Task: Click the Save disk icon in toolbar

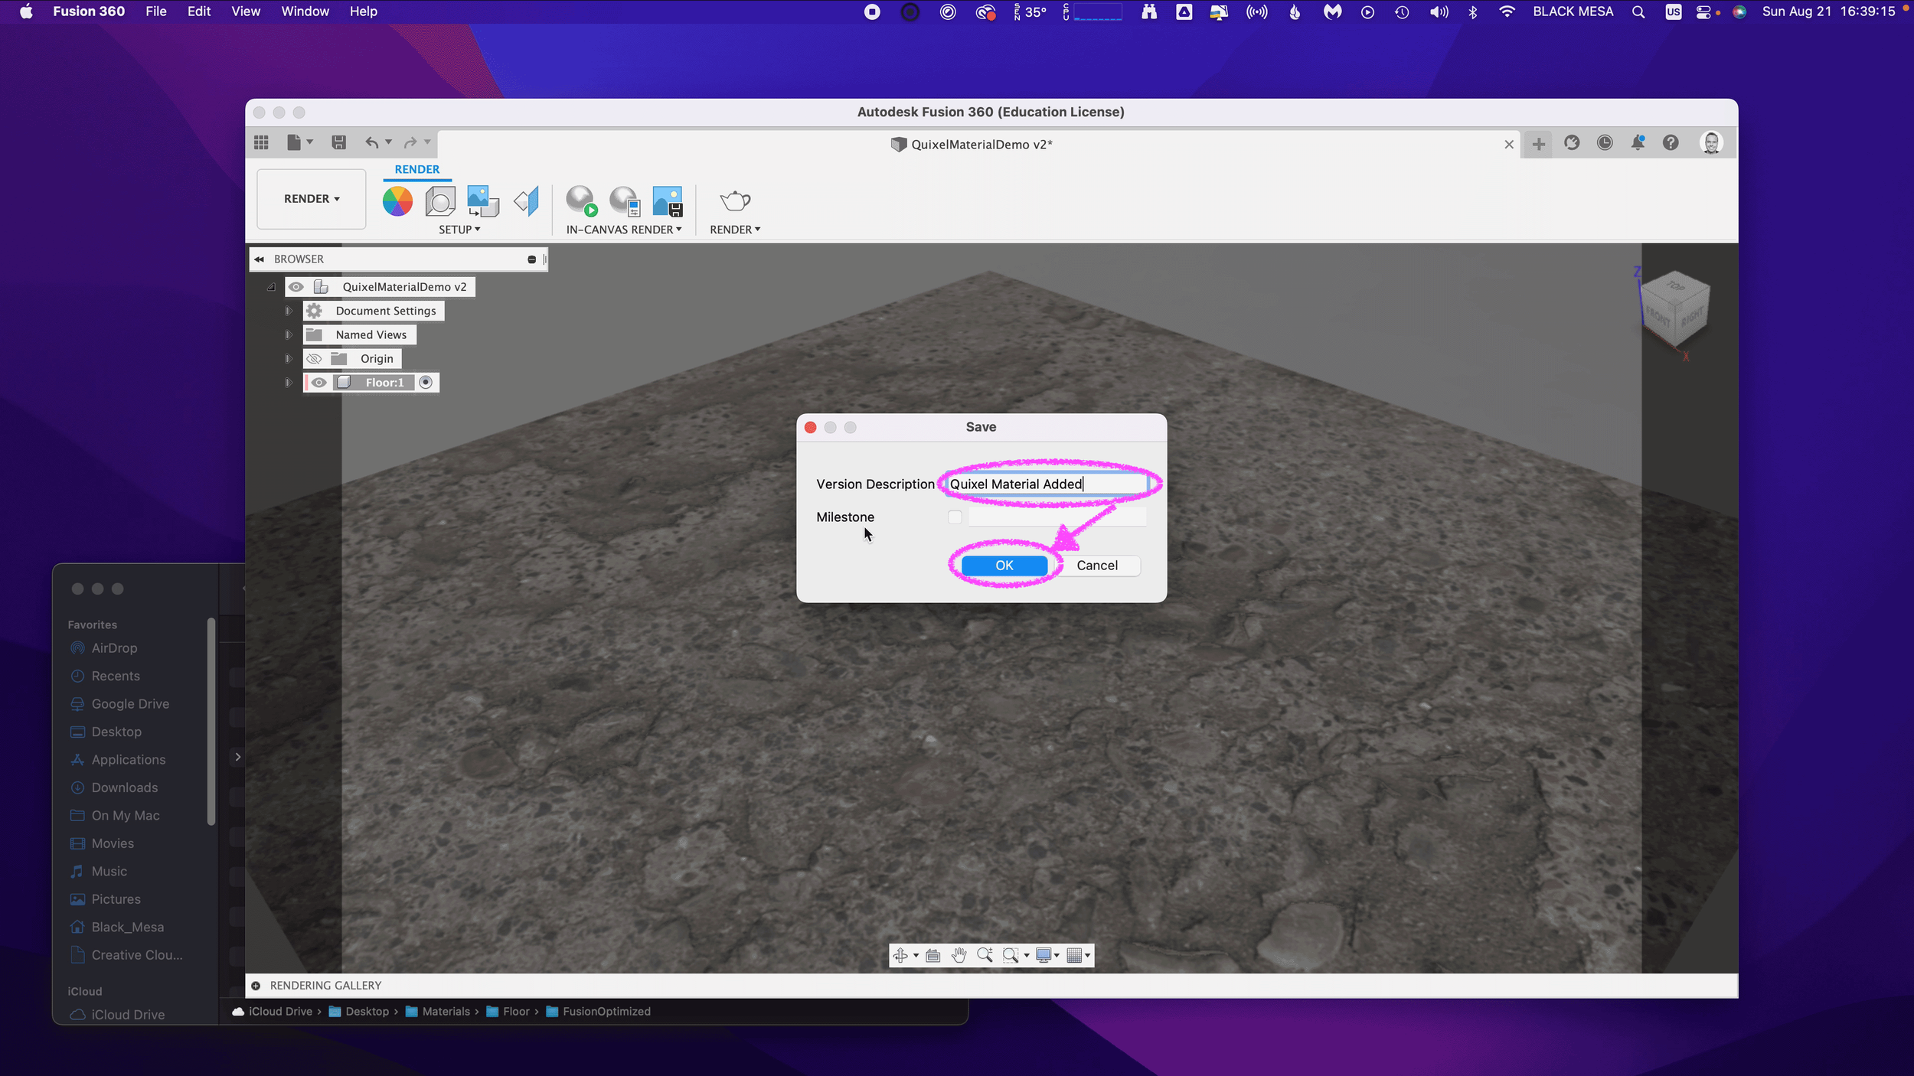Action: (x=338, y=142)
